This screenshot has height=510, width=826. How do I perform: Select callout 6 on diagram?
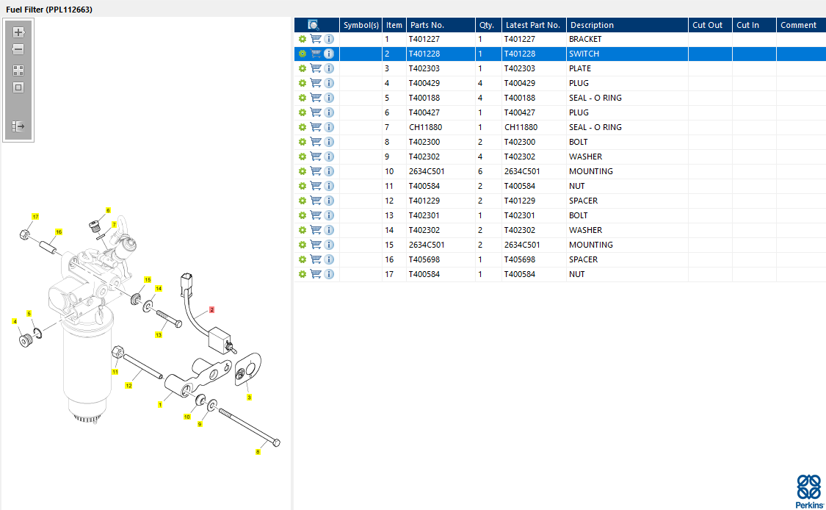tap(108, 210)
